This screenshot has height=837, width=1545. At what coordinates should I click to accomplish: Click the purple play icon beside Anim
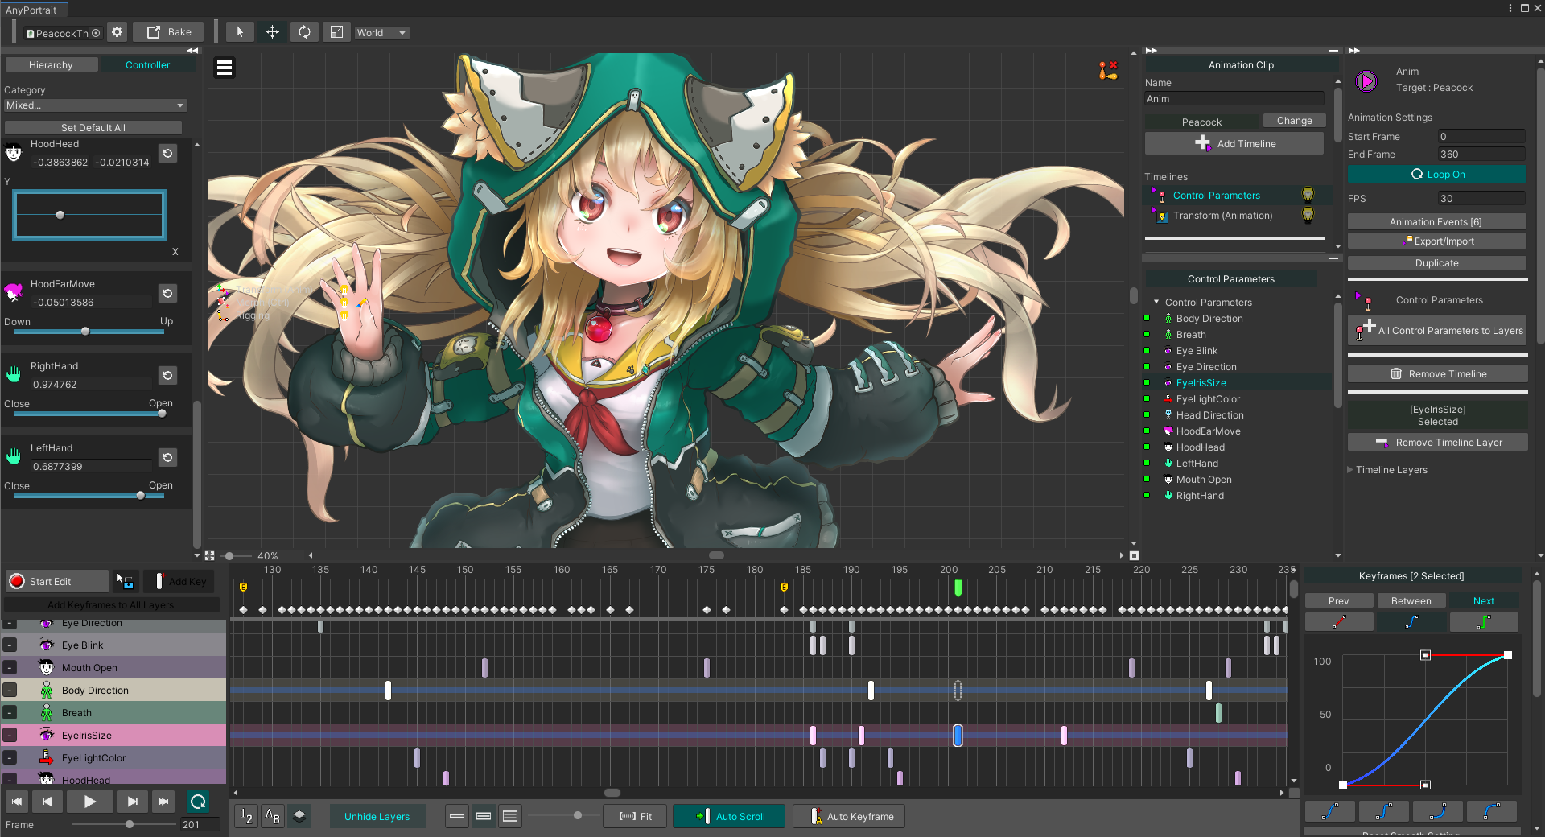coord(1366,80)
